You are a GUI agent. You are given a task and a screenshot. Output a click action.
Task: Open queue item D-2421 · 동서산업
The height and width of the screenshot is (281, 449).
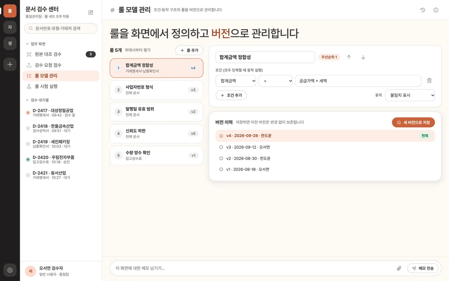click(61, 175)
